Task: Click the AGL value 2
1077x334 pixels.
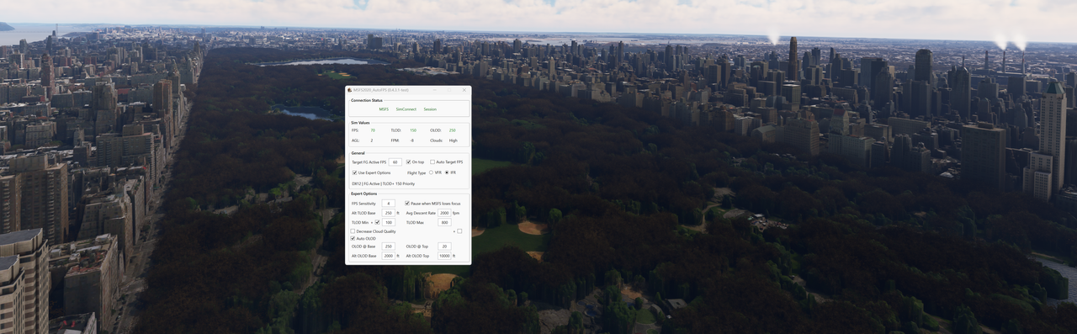Action: pos(372,140)
